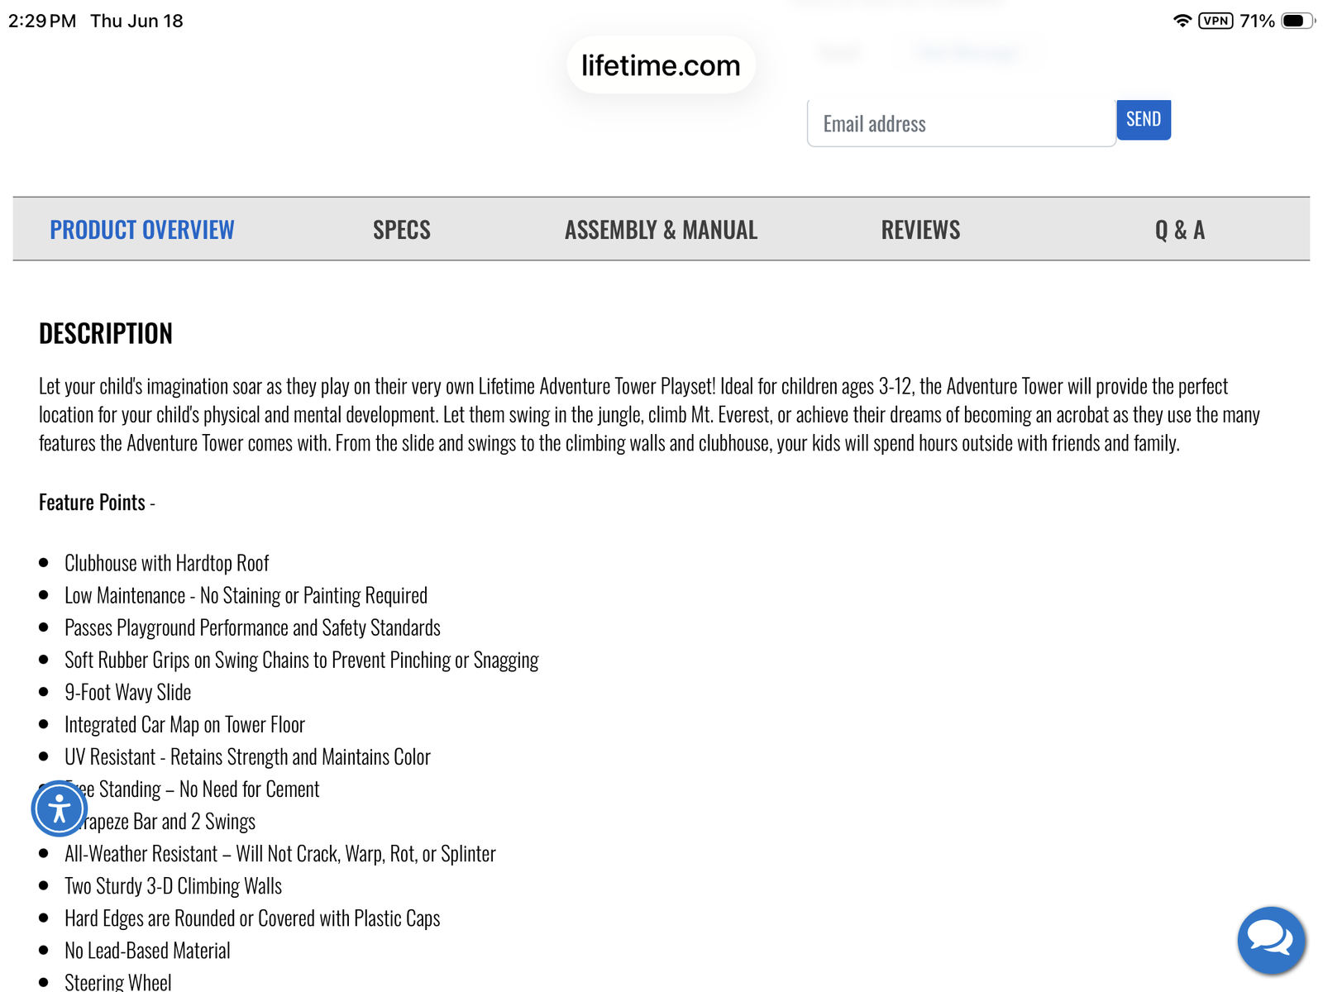Click 'Low Maintenance - No Staining' bullet
This screenshot has width=1323, height=992.
tap(246, 595)
